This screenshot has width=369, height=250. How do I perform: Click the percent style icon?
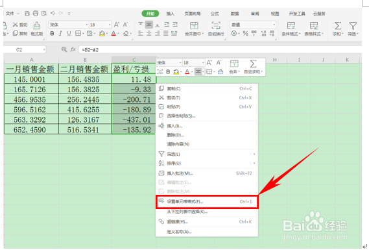point(245,34)
